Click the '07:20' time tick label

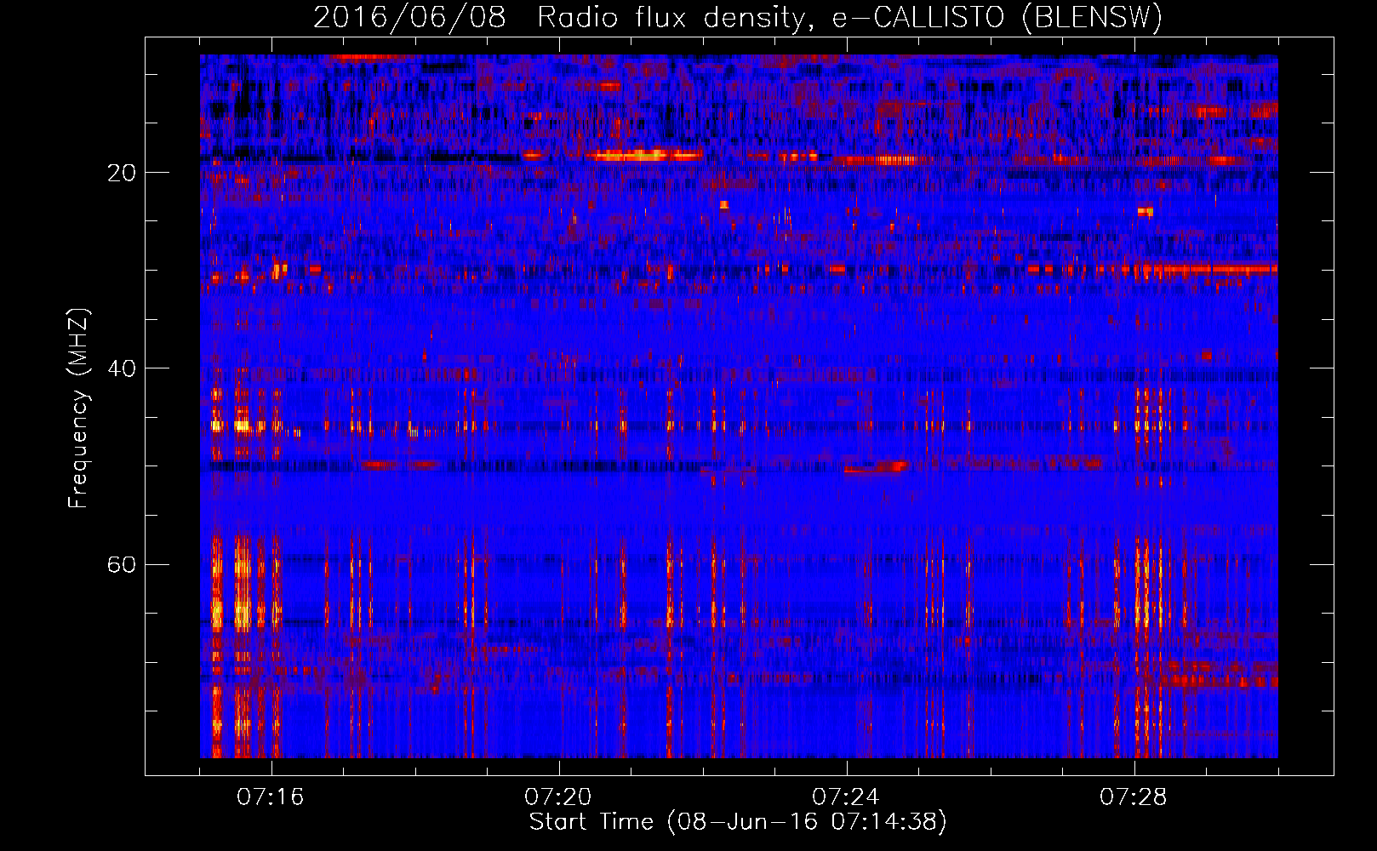click(x=558, y=797)
